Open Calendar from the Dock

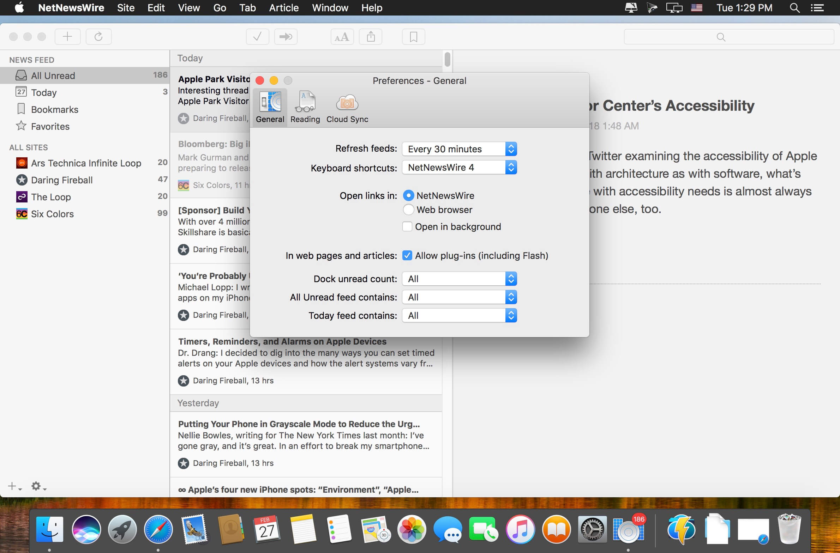tap(267, 529)
